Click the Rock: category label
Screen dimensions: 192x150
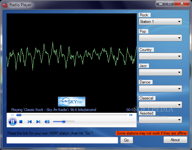click(145, 15)
